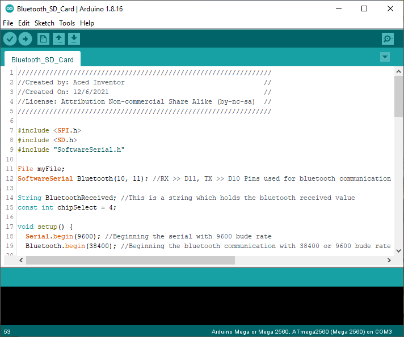Click line number 53 in status bar
Viewport: 404px width, 337px height.
pos(7,331)
